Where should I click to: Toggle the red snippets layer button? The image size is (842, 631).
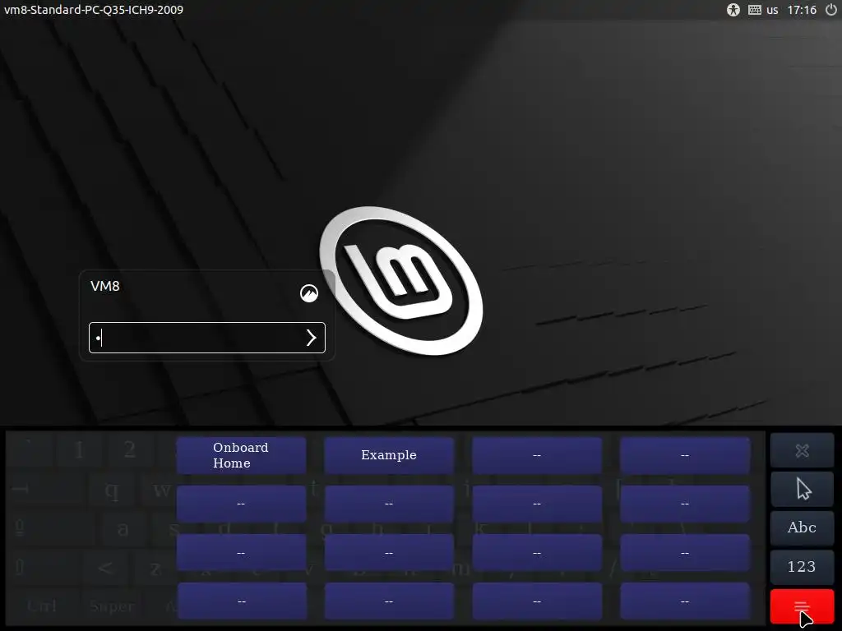[x=803, y=606]
